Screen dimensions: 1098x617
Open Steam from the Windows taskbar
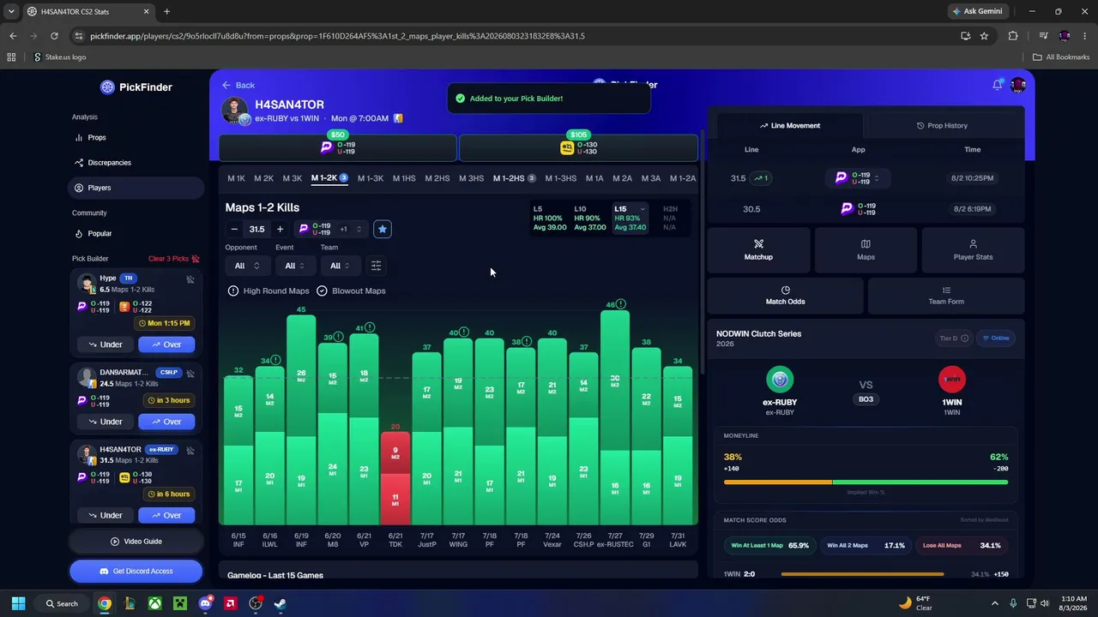click(281, 603)
